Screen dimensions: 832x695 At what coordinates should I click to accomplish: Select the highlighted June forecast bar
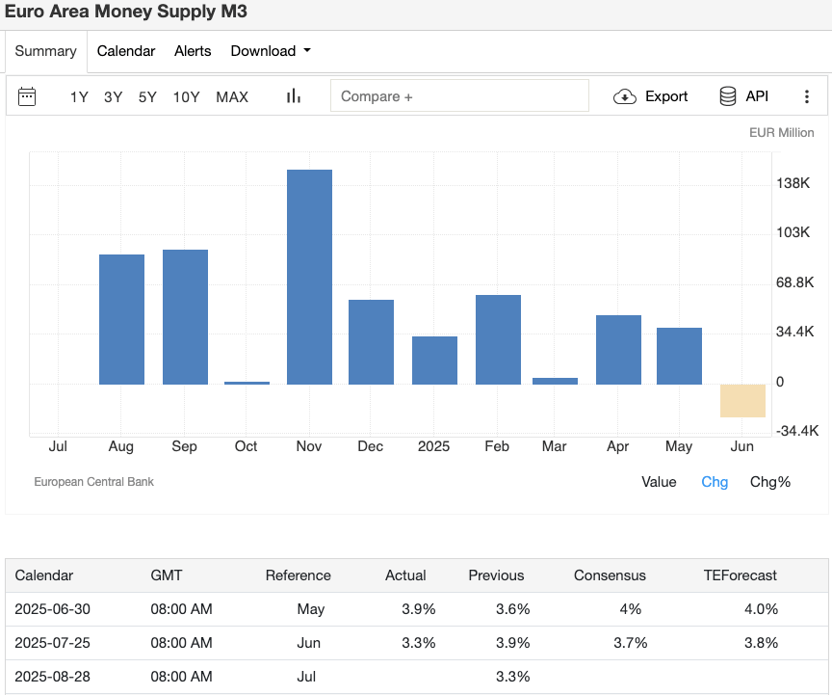tap(741, 399)
